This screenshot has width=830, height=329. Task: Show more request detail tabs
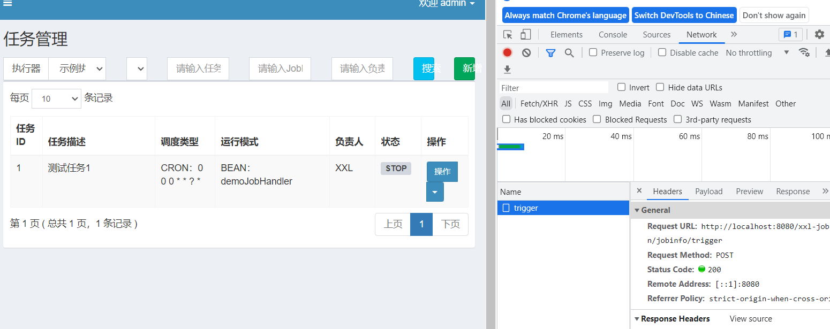[x=825, y=191]
